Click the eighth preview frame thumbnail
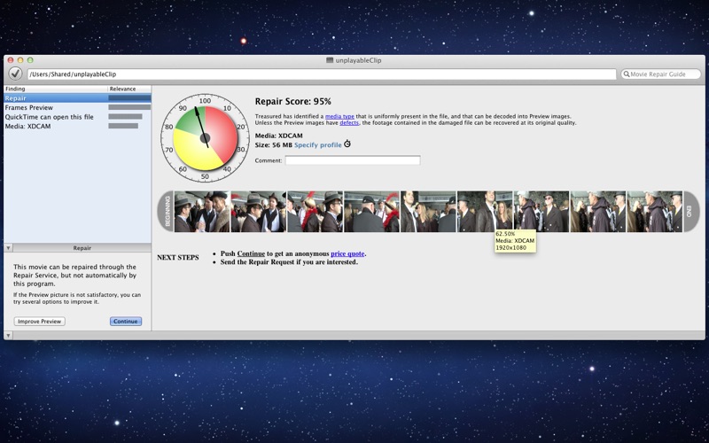The width and height of the screenshot is (709, 443). (x=597, y=212)
